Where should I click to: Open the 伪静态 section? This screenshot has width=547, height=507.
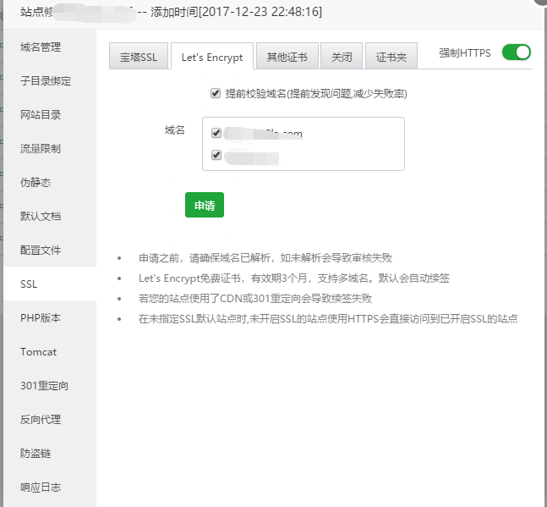pos(36,183)
